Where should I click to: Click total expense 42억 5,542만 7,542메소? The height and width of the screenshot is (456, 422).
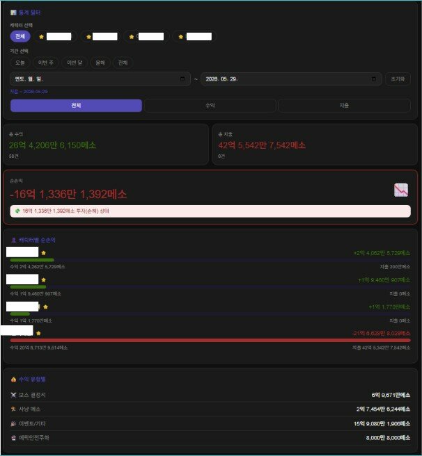tap(262, 145)
